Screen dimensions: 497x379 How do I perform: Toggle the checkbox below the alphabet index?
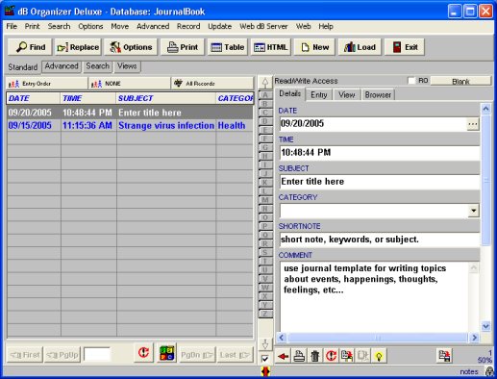[x=264, y=359]
